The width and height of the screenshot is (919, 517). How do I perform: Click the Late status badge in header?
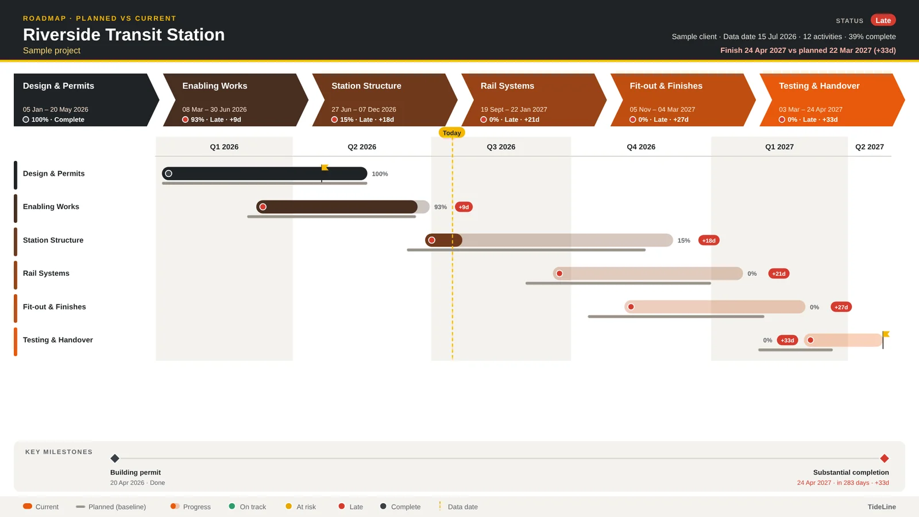tap(883, 20)
